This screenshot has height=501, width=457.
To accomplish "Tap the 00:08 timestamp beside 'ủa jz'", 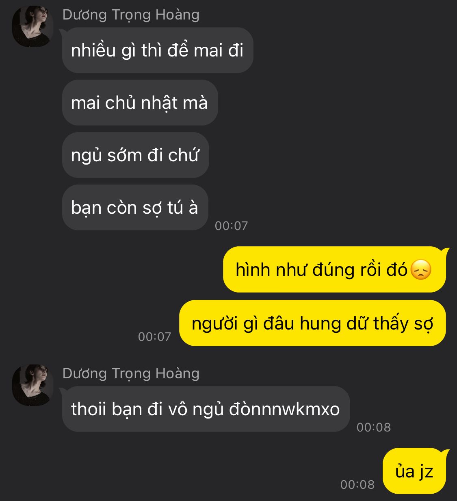I will click(357, 484).
